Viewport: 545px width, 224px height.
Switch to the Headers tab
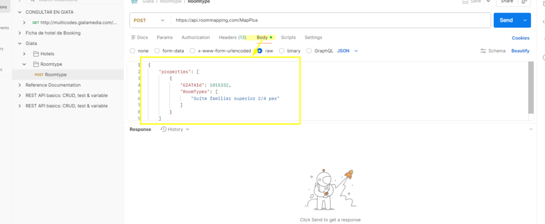[x=232, y=38]
